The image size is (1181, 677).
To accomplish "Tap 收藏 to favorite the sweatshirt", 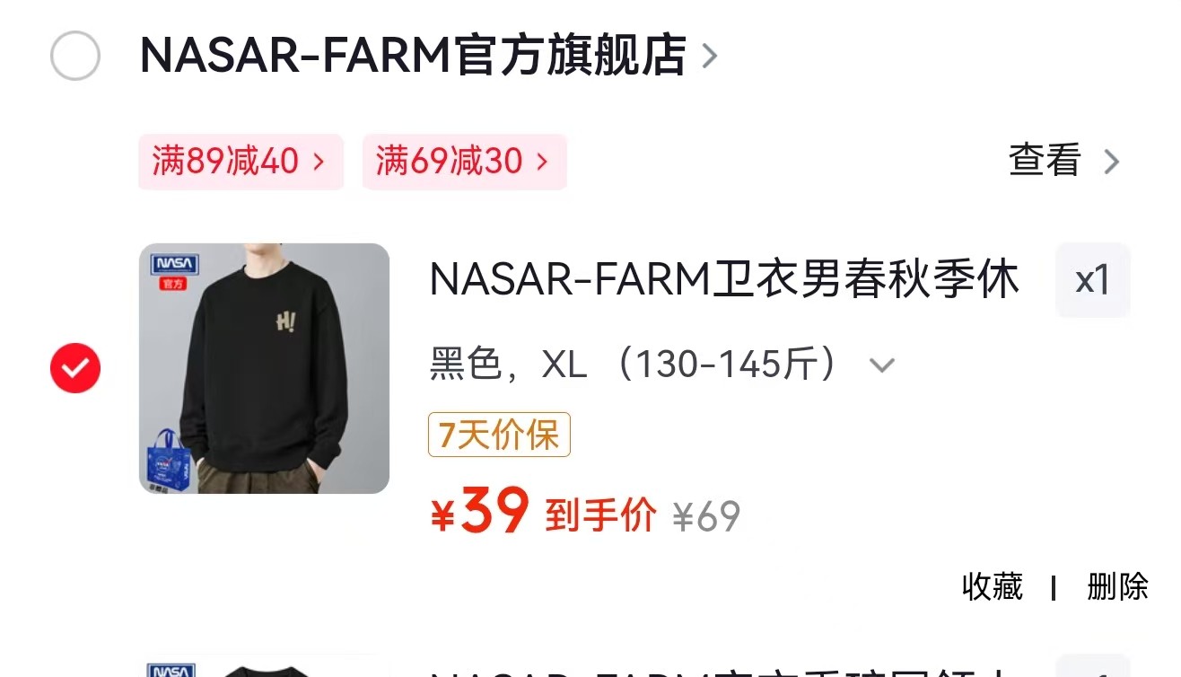I will click(x=992, y=586).
